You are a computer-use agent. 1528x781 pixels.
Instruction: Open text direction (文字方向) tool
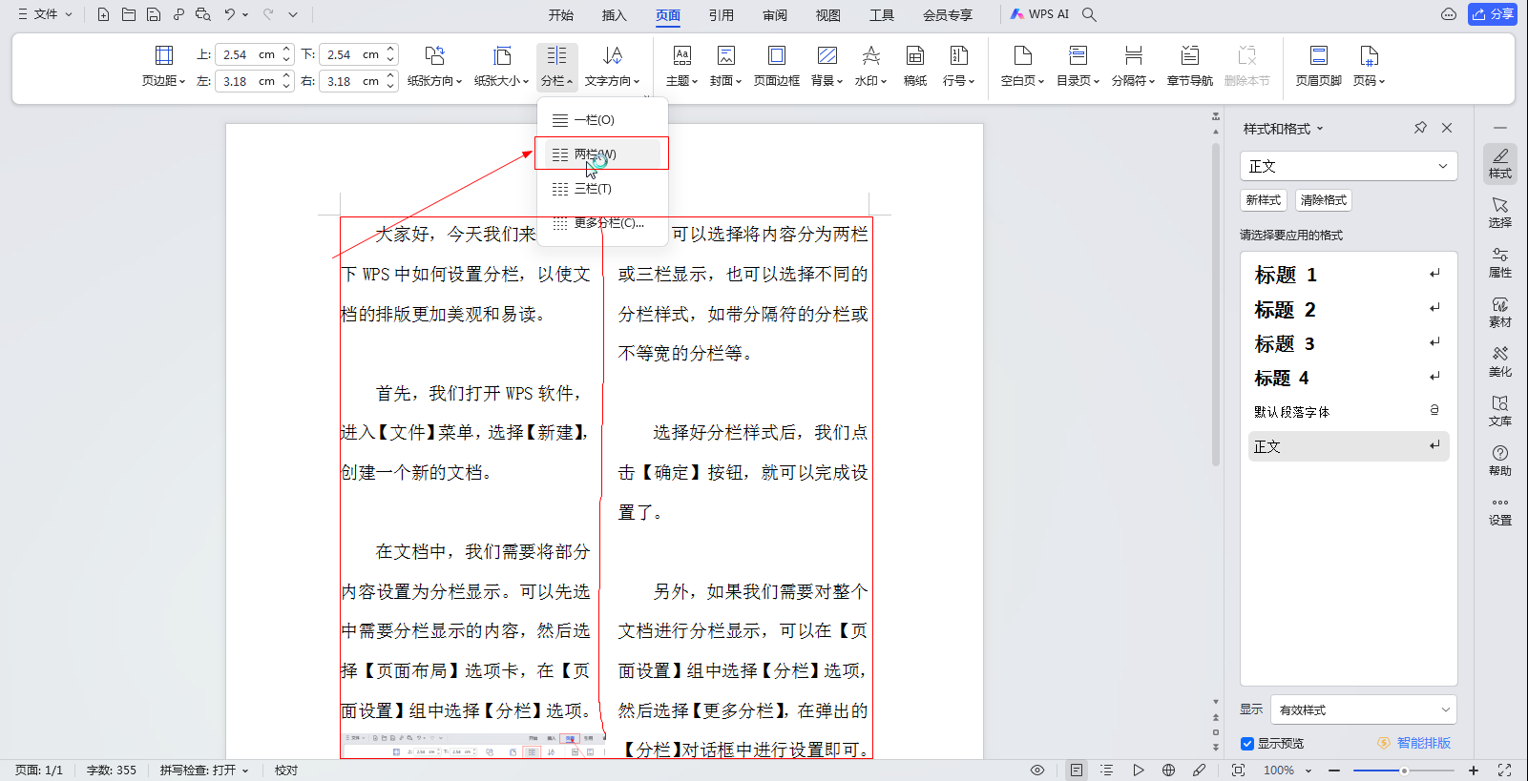613,66
